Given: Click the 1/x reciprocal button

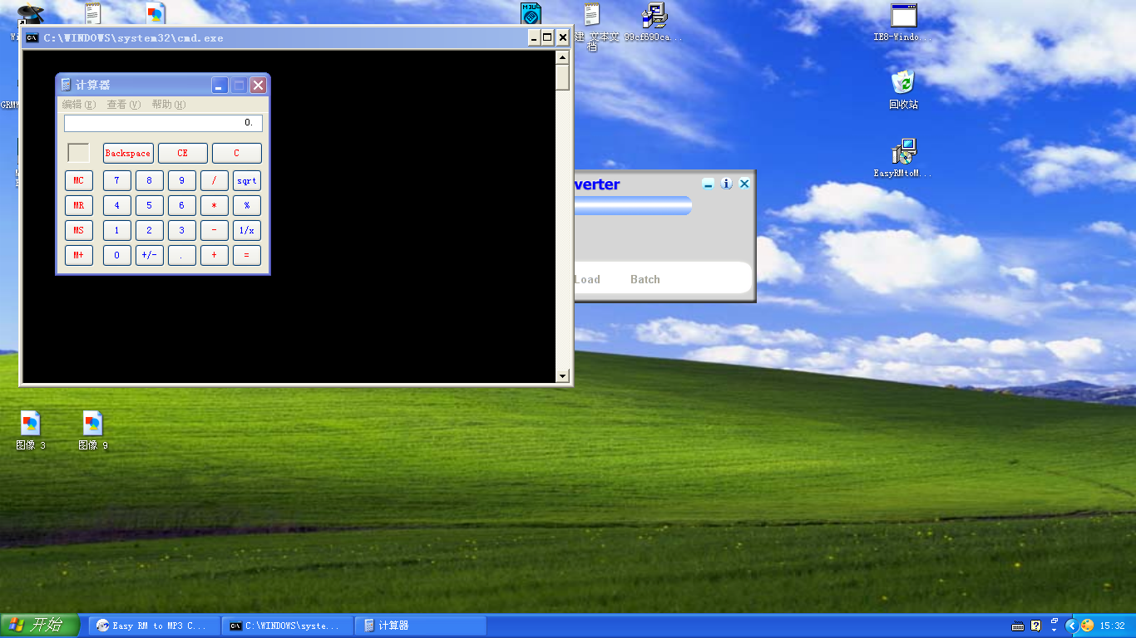Looking at the screenshot, I should pos(247,230).
